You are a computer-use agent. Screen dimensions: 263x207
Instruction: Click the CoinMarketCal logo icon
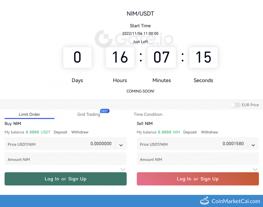click(x=204, y=201)
